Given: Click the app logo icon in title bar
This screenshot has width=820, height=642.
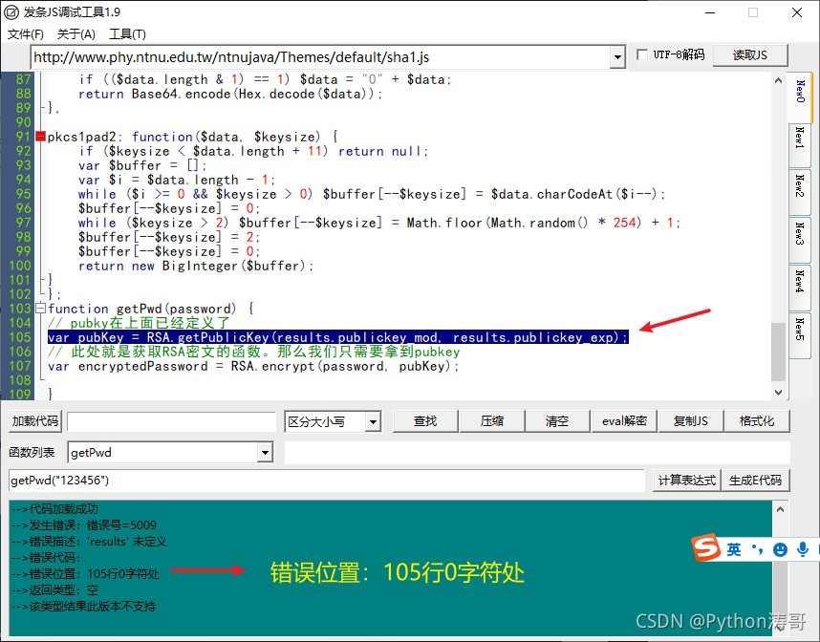Looking at the screenshot, I should (11, 12).
